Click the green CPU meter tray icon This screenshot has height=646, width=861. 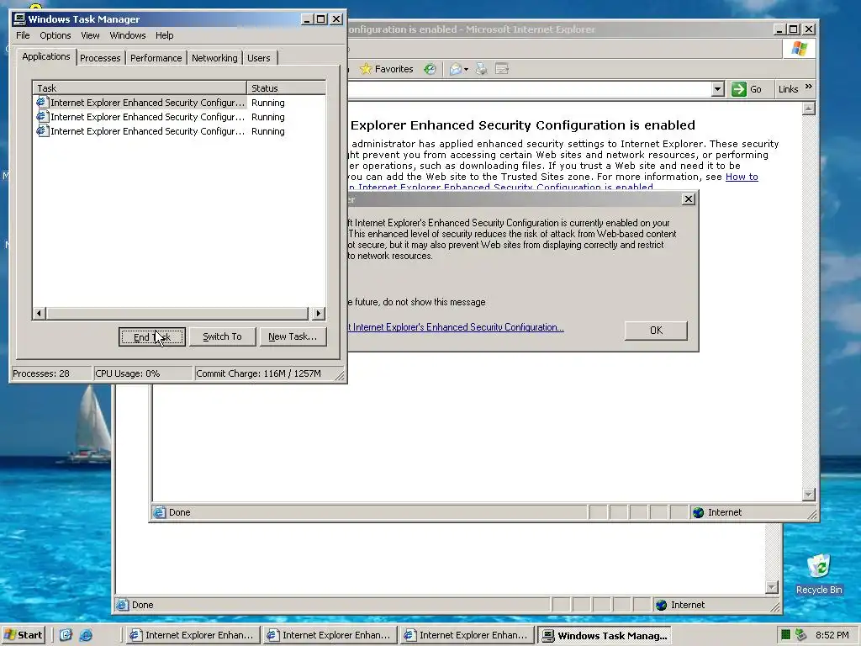tap(785, 635)
